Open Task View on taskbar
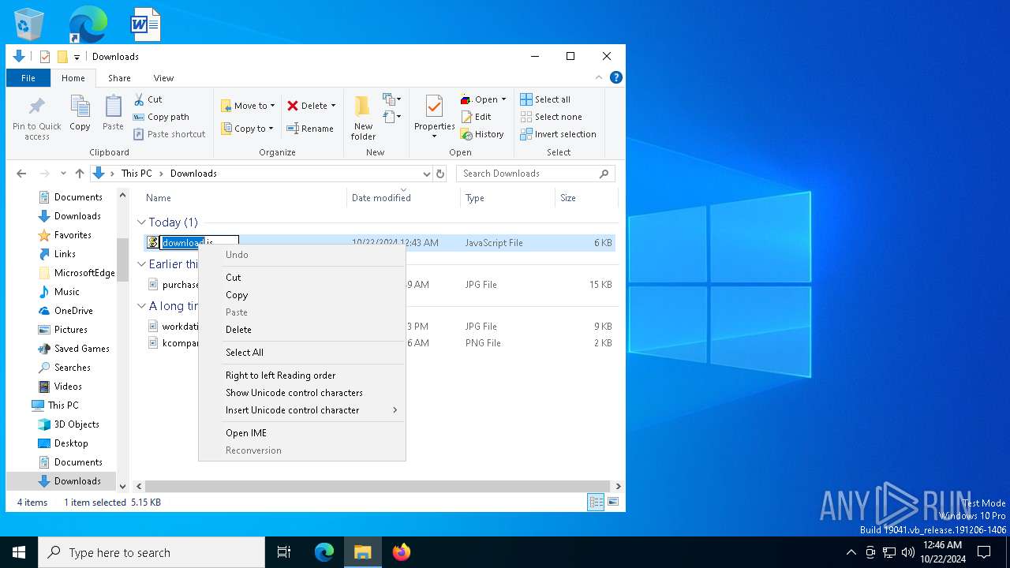The height and width of the screenshot is (568, 1010). point(284,552)
